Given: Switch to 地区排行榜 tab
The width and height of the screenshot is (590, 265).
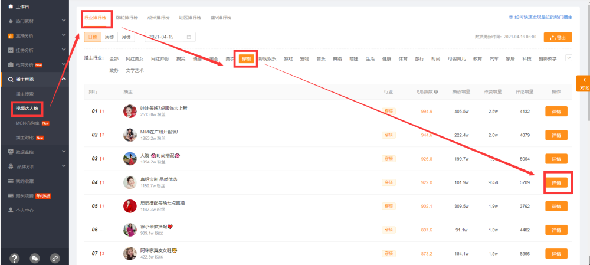Looking at the screenshot, I should pyautogui.click(x=190, y=18).
